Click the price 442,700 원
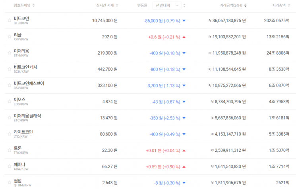The image size is (296, 189). click(x=107, y=69)
